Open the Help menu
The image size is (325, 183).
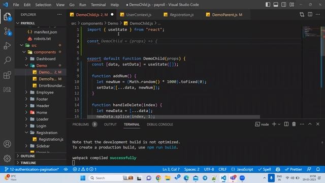point(115,5)
